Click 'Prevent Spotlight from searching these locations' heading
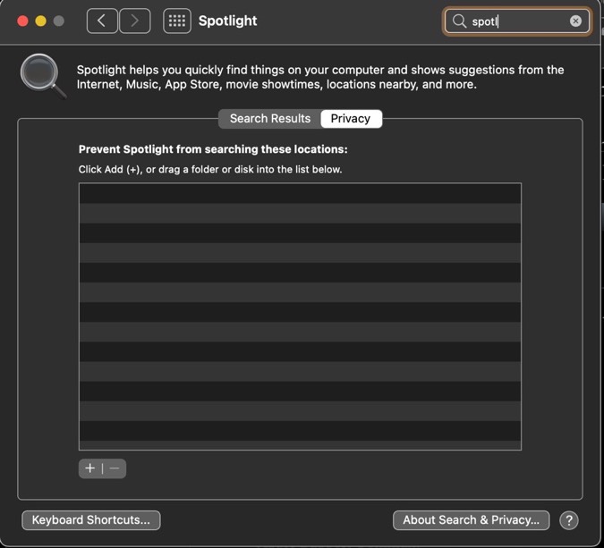The height and width of the screenshot is (548, 604). pos(213,149)
